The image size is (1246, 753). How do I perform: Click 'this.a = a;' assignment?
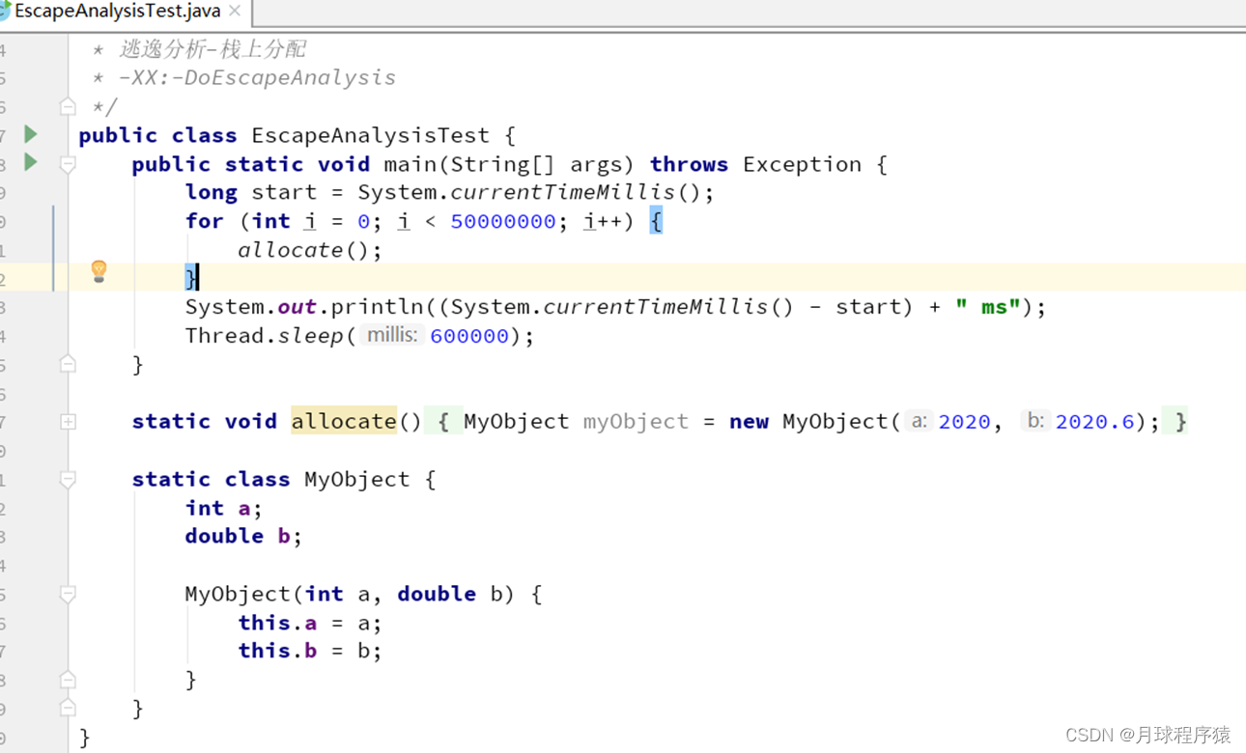(310, 623)
